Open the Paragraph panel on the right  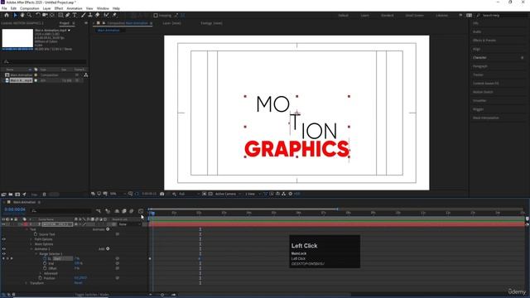pos(480,66)
